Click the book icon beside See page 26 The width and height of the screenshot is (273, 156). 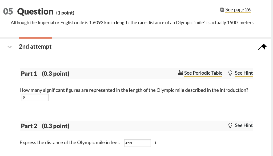point(222,10)
